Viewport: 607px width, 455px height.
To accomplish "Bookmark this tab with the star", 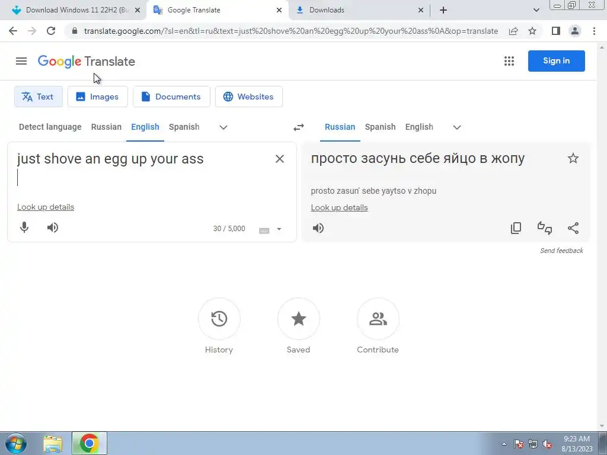I will coord(532,31).
